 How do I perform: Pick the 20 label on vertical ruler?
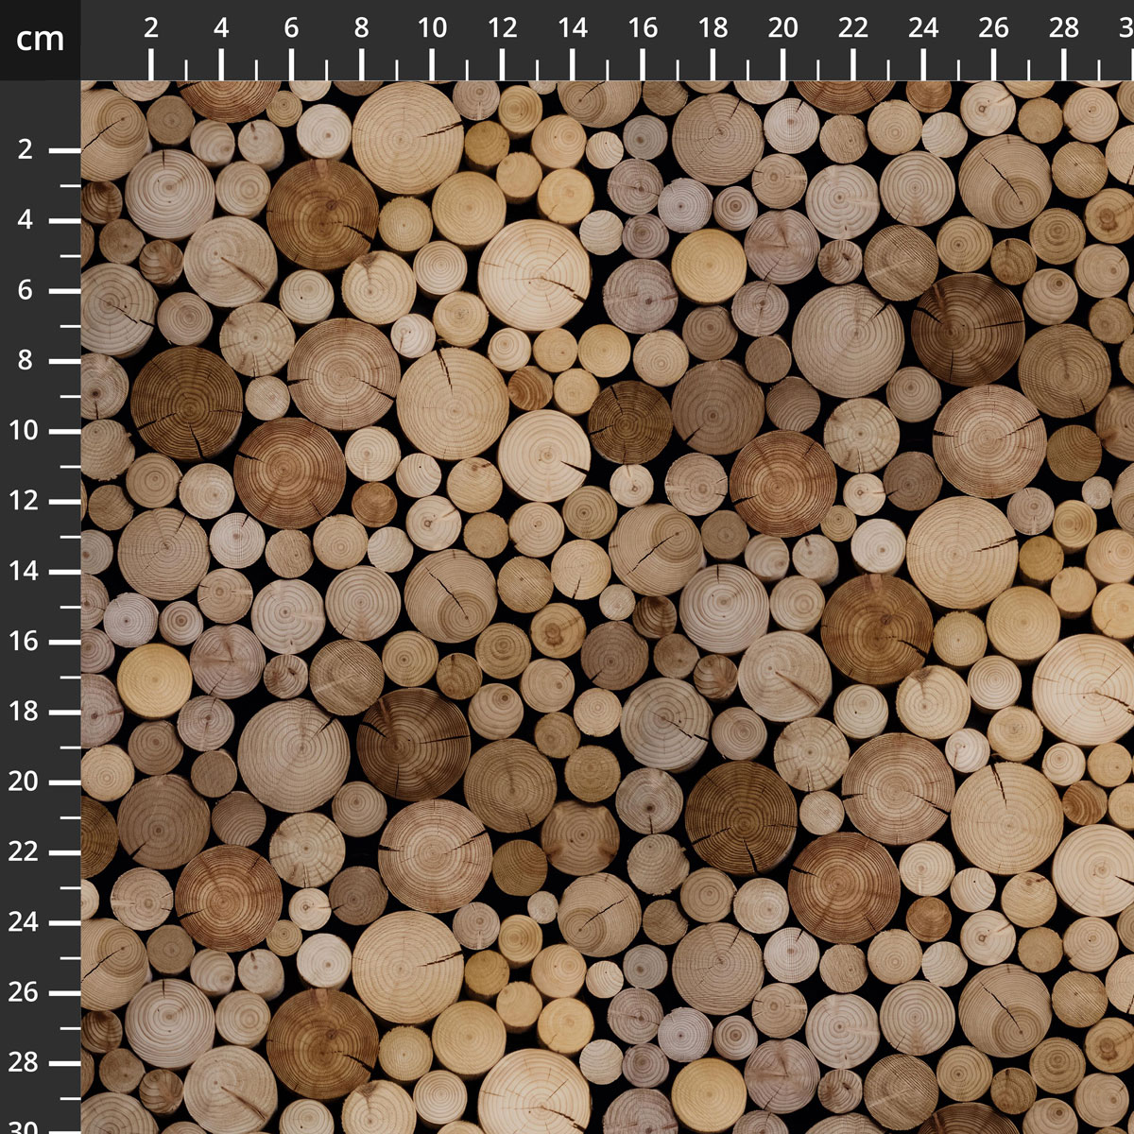(x=24, y=782)
